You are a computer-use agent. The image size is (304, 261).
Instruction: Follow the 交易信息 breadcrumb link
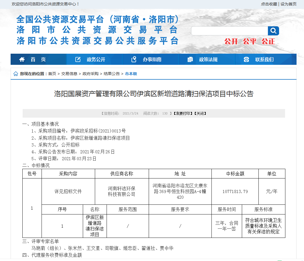point(69,74)
